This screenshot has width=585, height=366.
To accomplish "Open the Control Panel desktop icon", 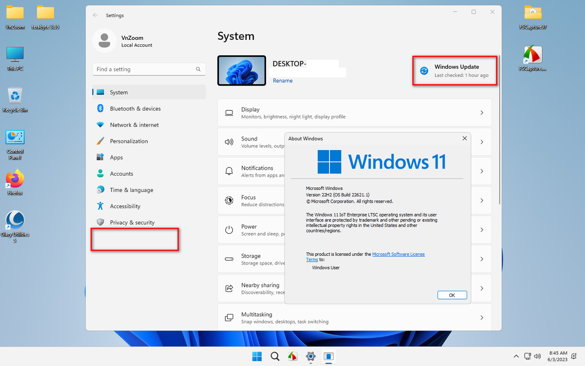I will tap(15, 145).
